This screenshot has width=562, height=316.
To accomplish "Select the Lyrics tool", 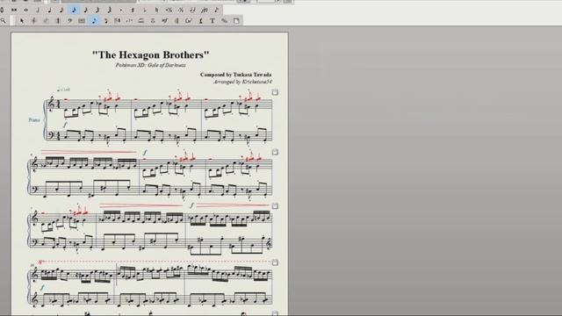I will (201, 21).
